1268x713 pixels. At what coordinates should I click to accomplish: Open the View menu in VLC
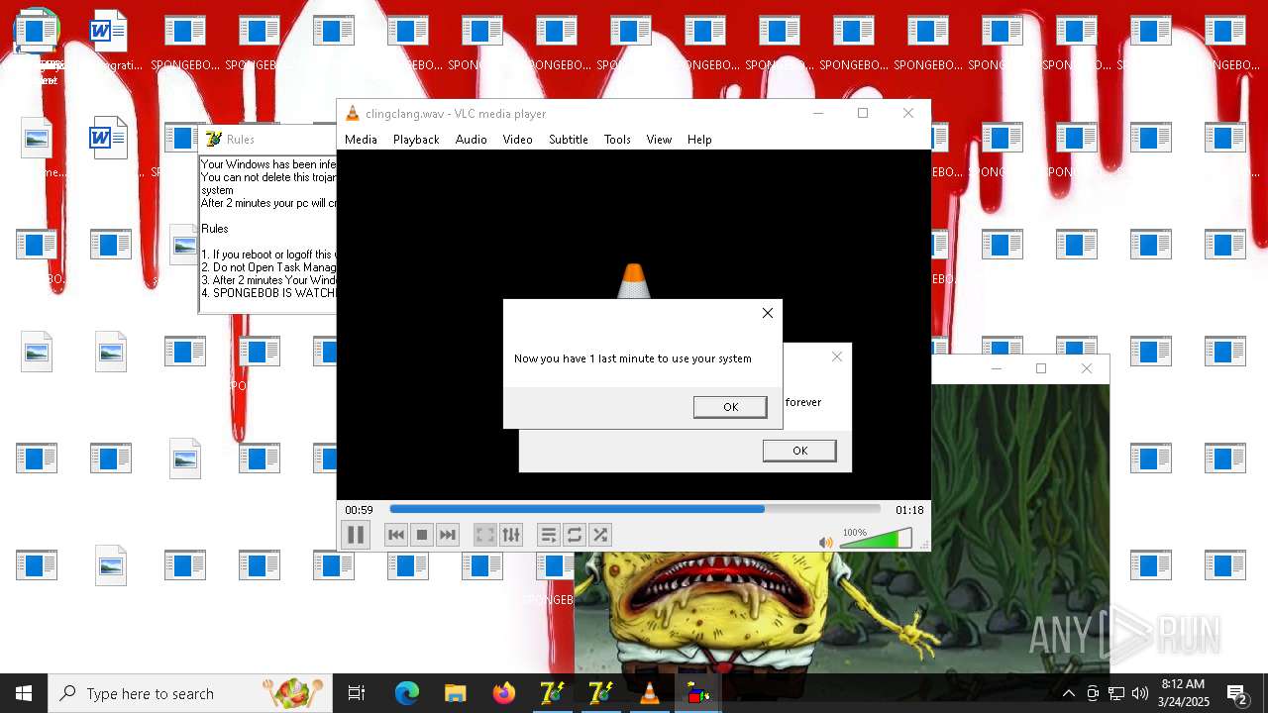tap(659, 140)
